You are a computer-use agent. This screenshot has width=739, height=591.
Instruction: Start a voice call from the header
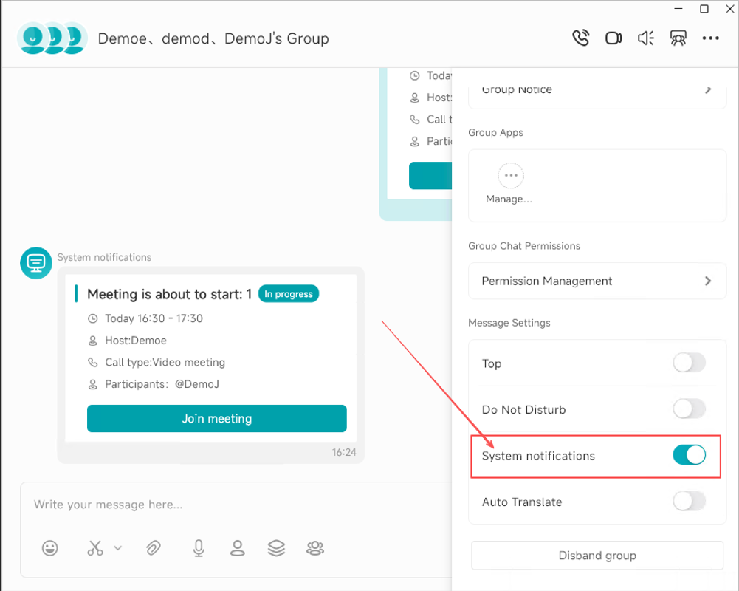point(580,38)
